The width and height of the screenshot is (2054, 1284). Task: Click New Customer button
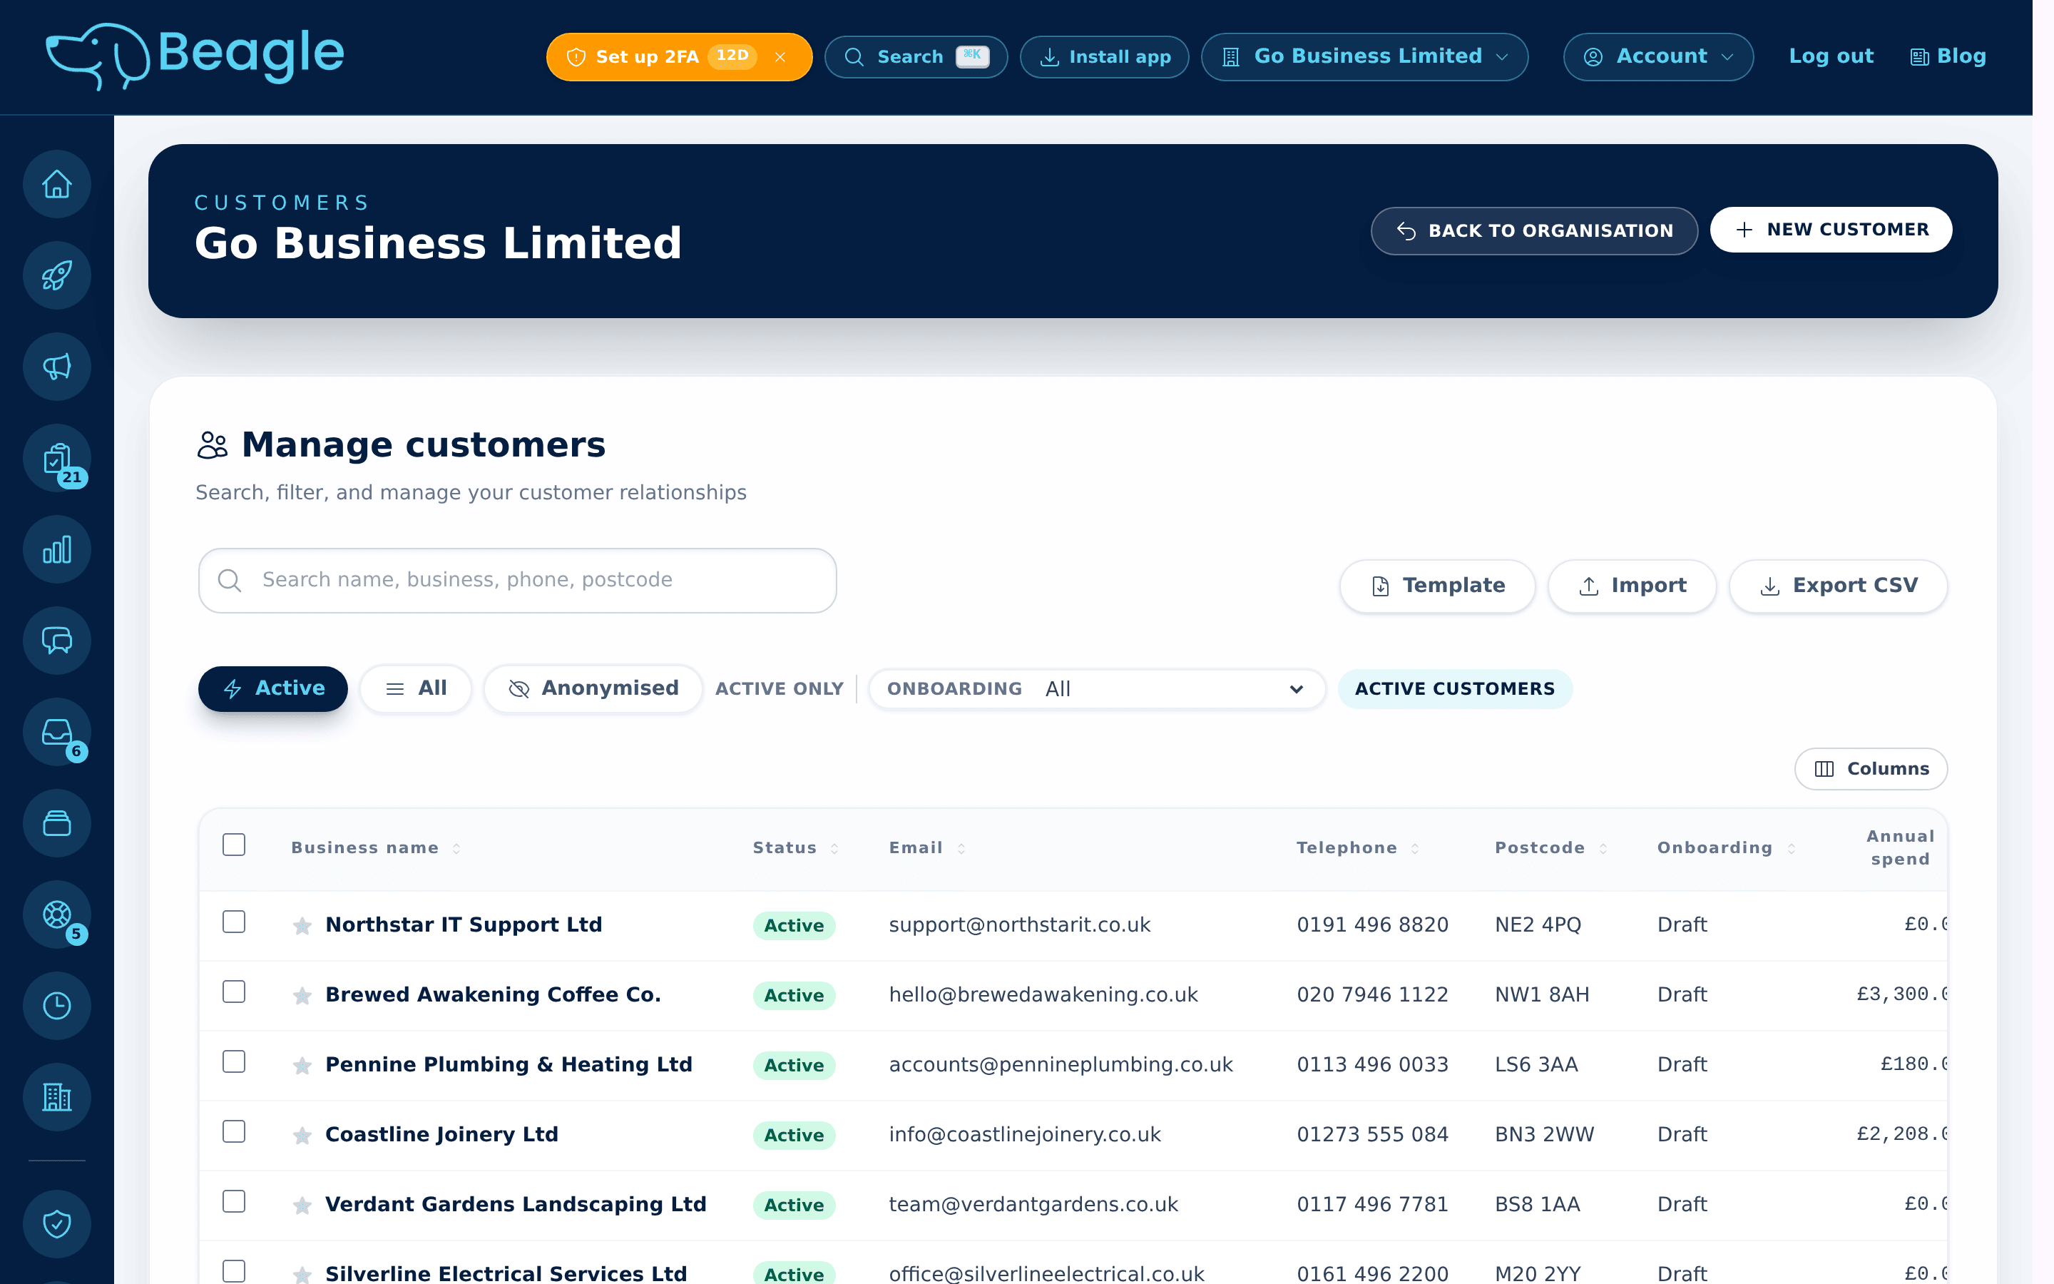point(1831,229)
